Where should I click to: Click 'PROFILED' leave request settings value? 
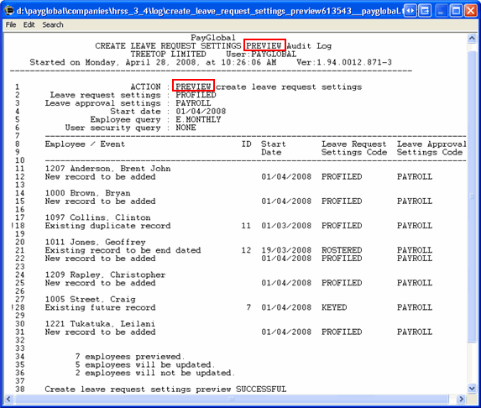[196, 95]
